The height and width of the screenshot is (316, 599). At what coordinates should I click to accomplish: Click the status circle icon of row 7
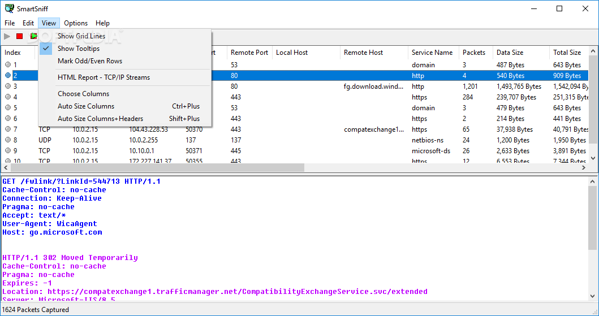[x=8, y=129]
